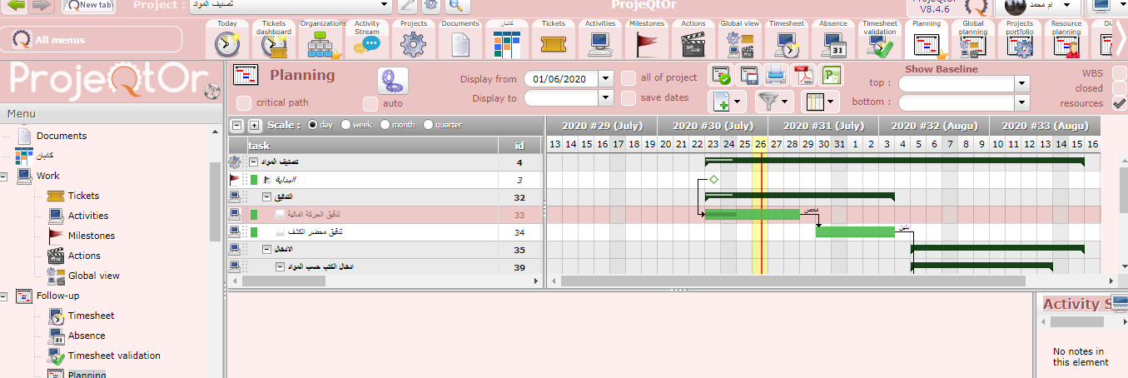Viewport: 1128px width, 378px height.
Task: Open the Project selector dropdown
Action: (x=384, y=5)
